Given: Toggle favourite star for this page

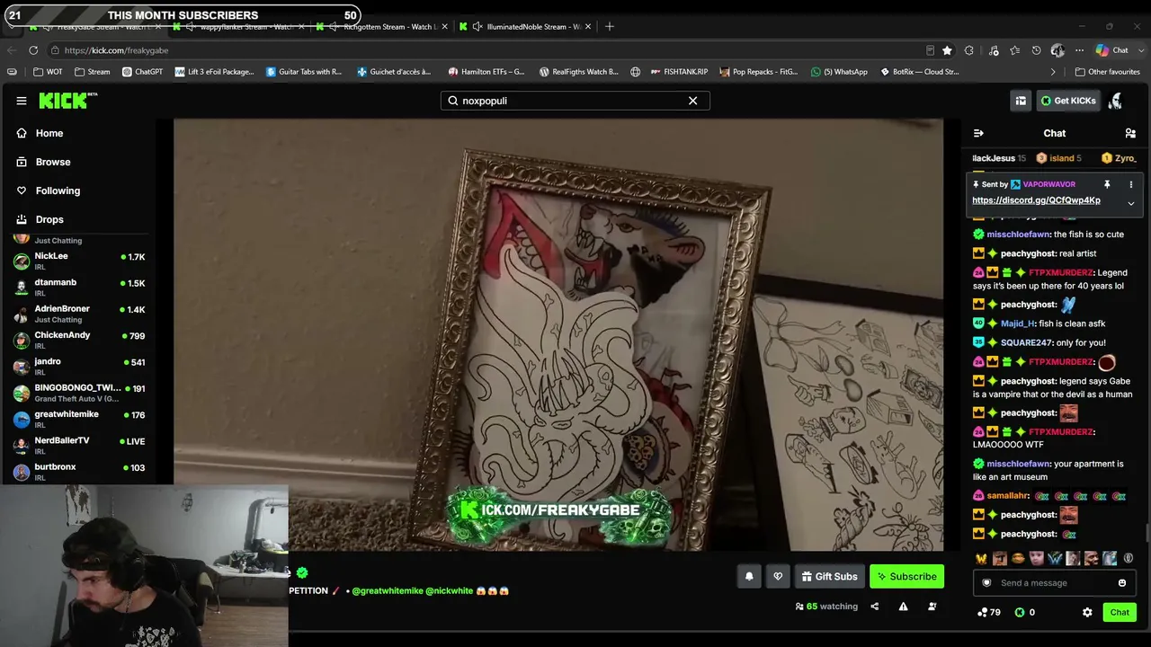Looking at the screenshot, I should point(947,50).
